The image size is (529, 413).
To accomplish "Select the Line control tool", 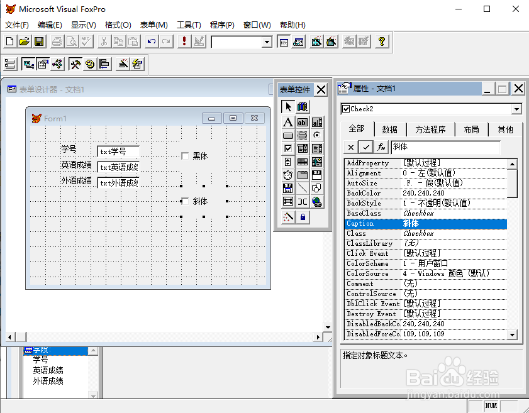I will pos(303,188).
